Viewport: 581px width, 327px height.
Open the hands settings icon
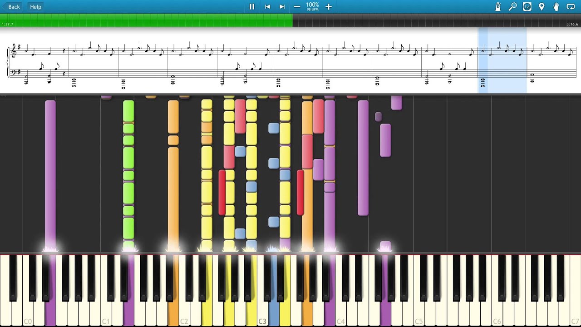[556, 7]
